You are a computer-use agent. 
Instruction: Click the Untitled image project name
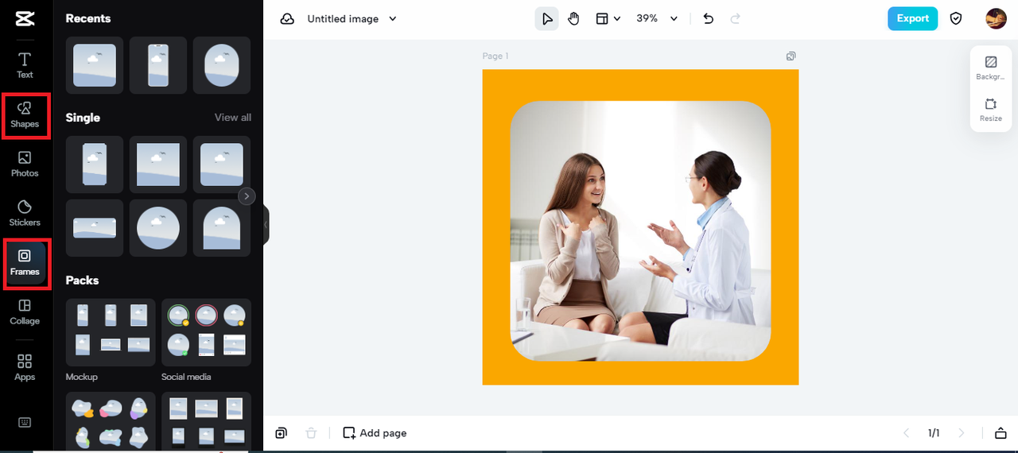click(342, 19)
